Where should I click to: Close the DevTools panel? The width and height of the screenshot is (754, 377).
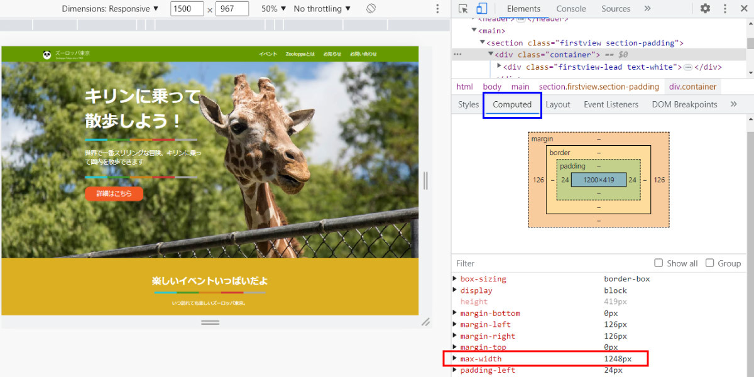pos(743,9)
